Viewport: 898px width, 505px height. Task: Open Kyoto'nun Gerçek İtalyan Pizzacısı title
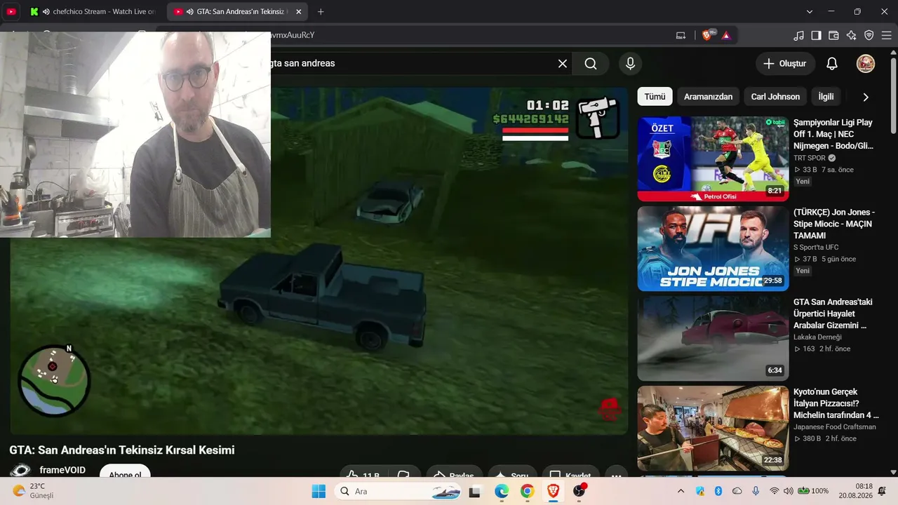(836, 403)
